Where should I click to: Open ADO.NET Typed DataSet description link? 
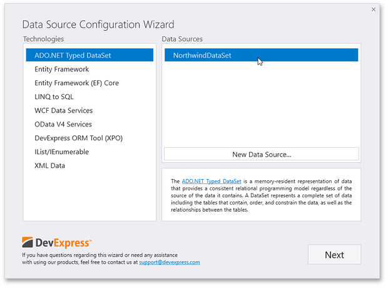(x=212, y=182)
